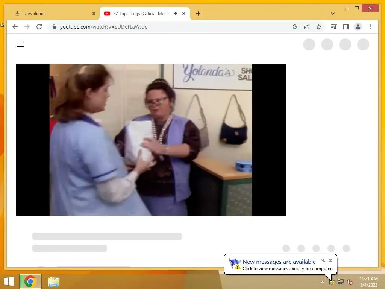Close the ZZ Top - Legs tab
The image size is (385, 289).
(x=183, y=14)
